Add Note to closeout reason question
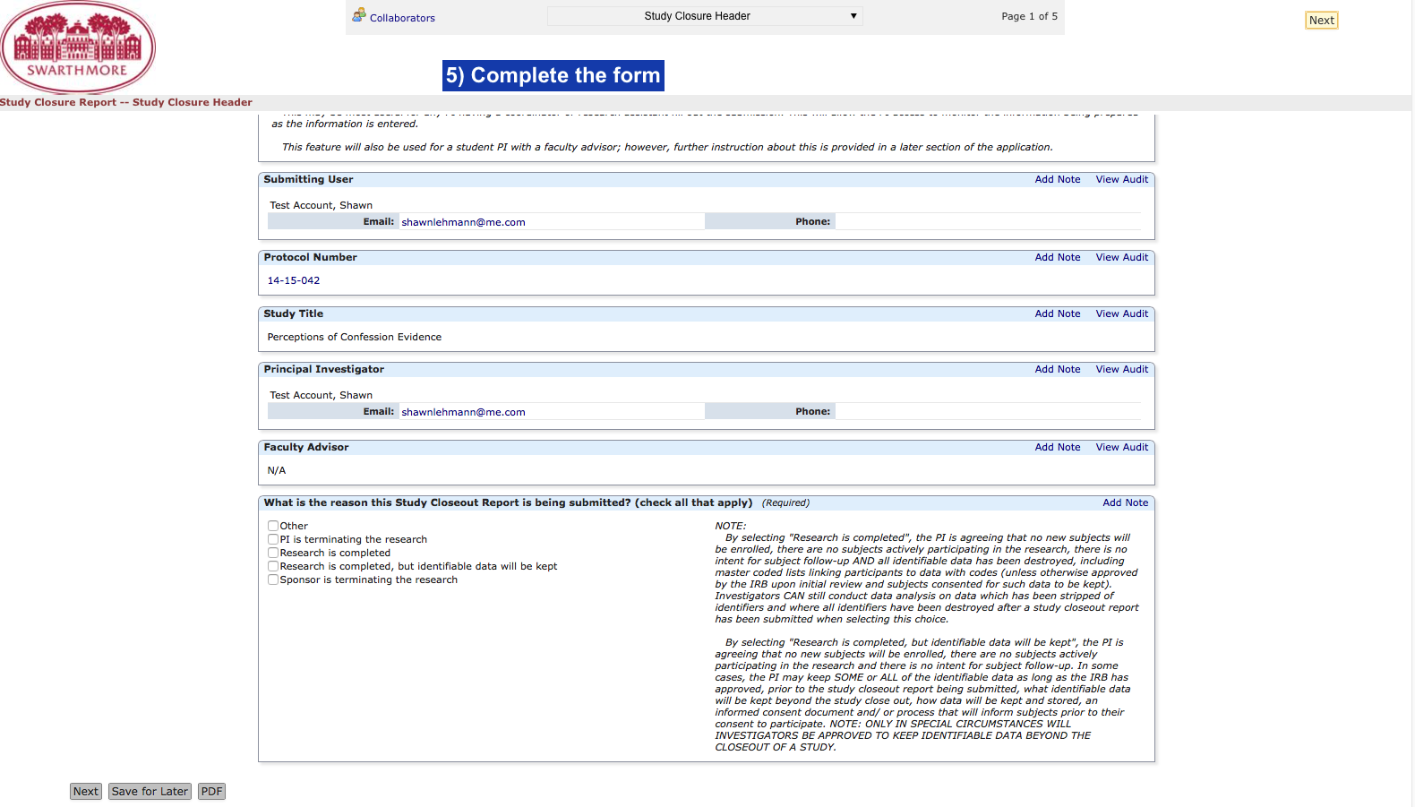This screenshot has width=1415, height=807. (x=1125, y=503)
